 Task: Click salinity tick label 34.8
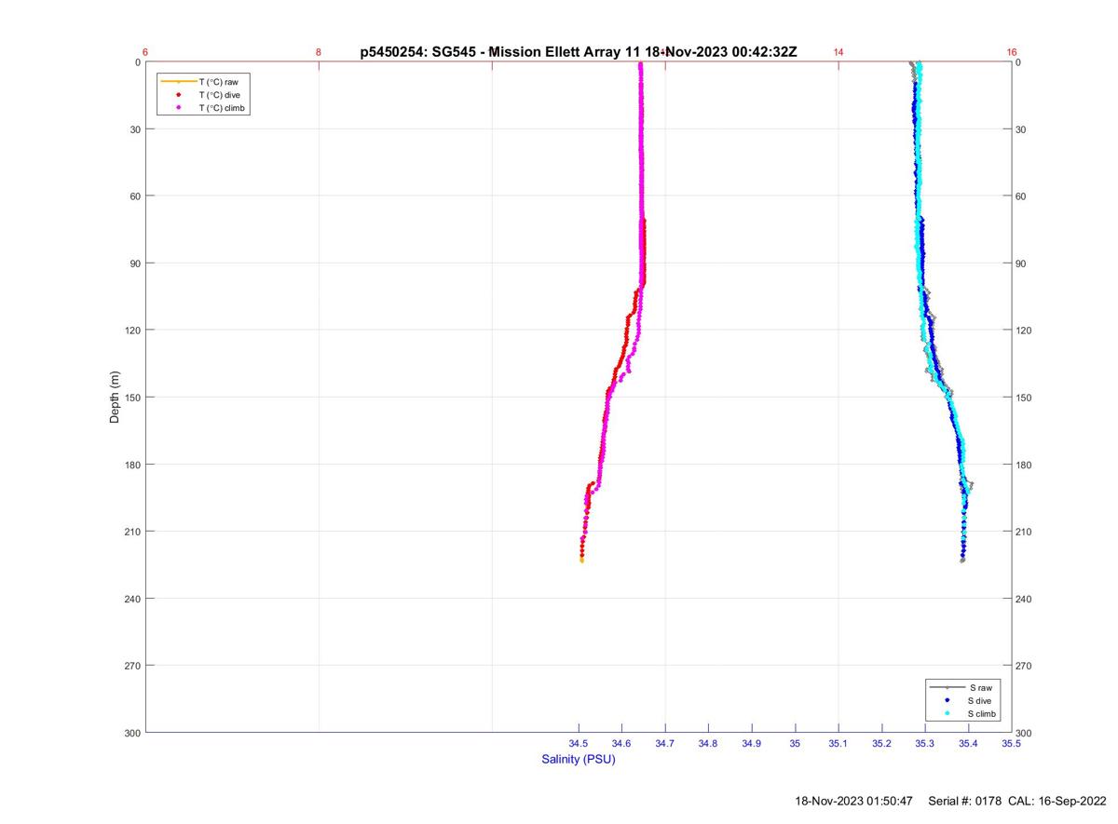[x=708, y=744]
